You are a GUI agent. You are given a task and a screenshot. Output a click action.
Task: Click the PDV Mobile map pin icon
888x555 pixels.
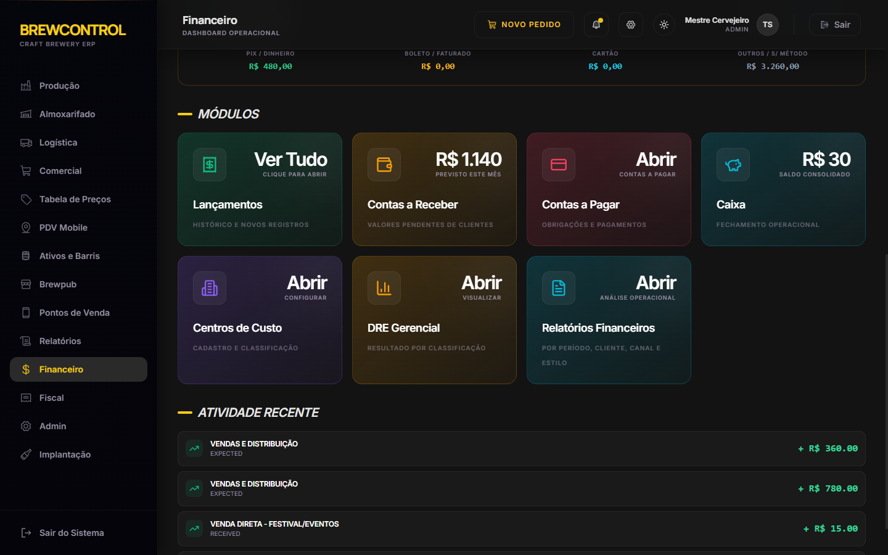click(26, 228)
